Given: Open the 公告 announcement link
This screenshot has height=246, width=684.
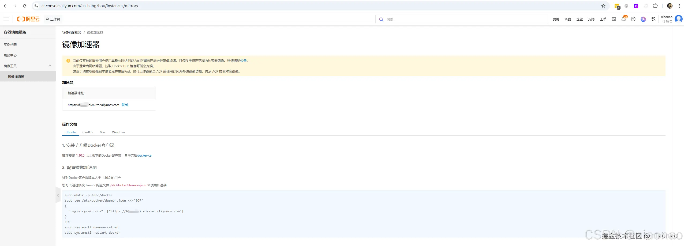Looking at the screenshot, I should (243, 61).
